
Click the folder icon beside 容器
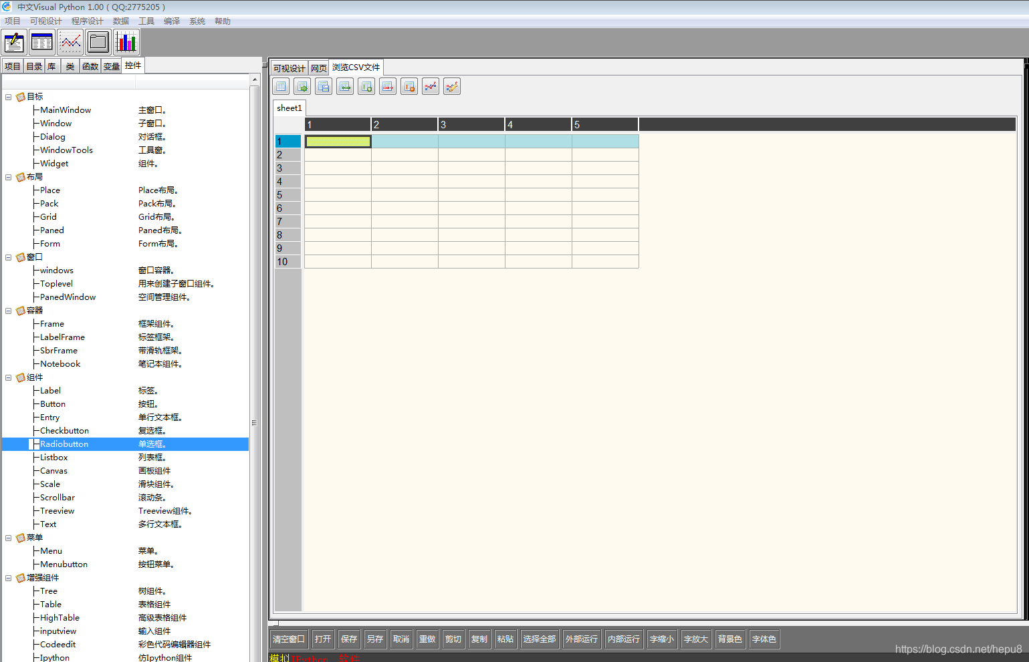pyautogui.click(x=21, y=311)
